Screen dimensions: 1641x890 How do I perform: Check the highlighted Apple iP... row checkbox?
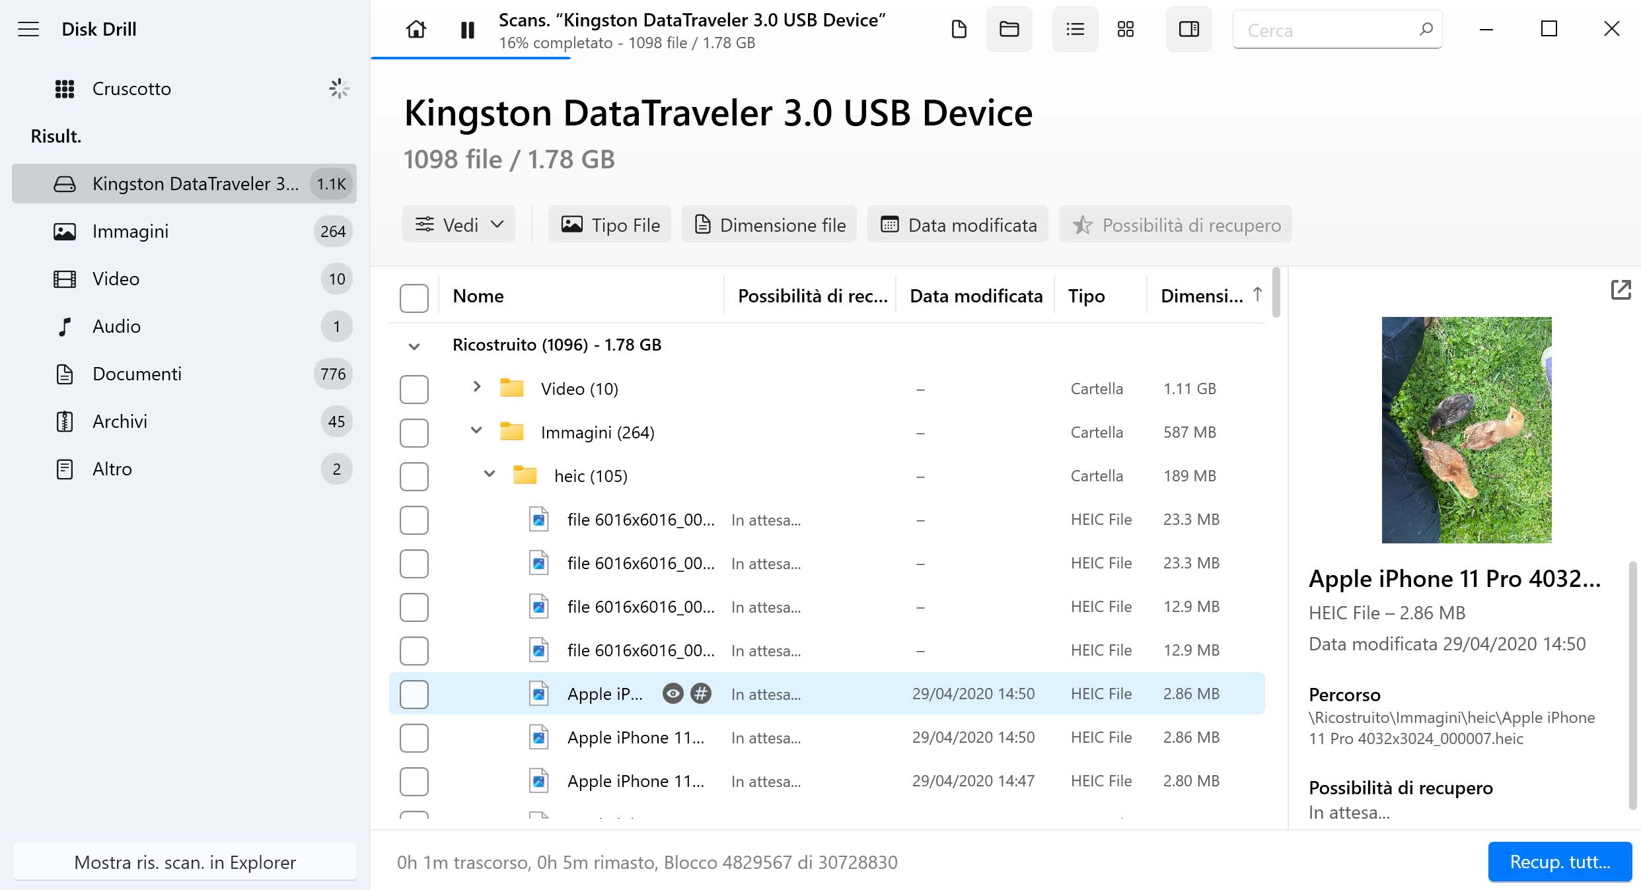(414, 694)
